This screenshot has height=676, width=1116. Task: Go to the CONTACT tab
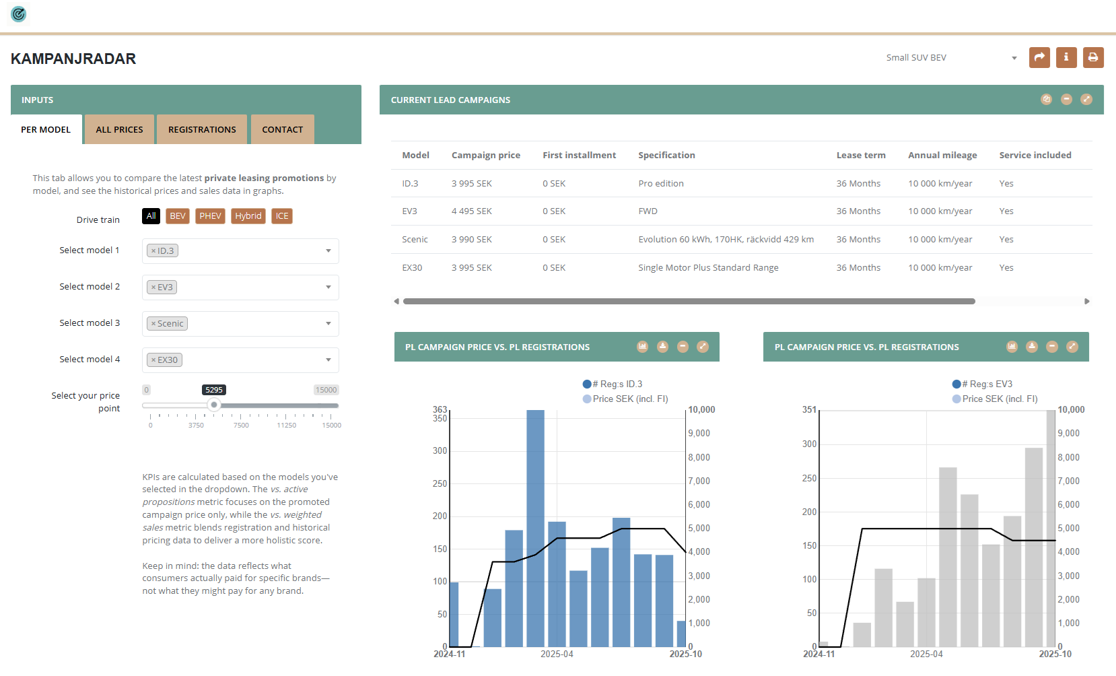click(x=282, y=129)
